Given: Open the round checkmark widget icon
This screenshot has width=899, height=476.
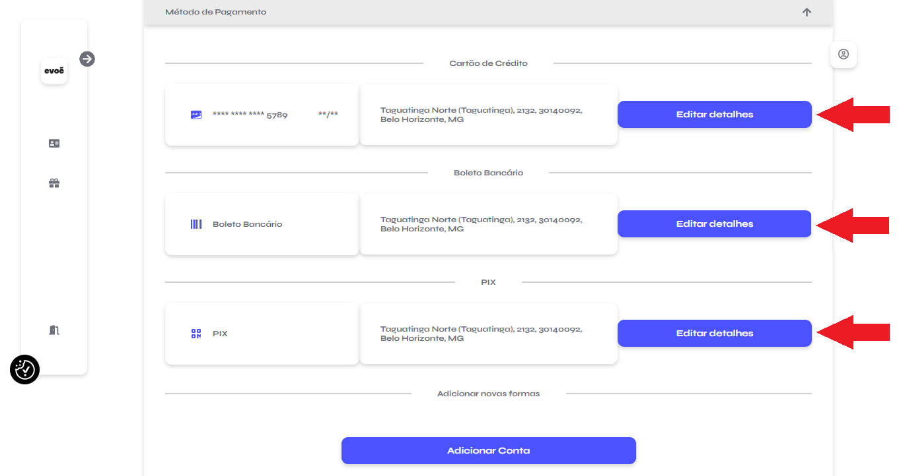Looking at the screenshot, I should (x=25, y=370).
